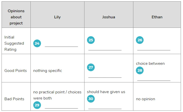
Task: Click the question 25 number badge
Action: [91, 40]
